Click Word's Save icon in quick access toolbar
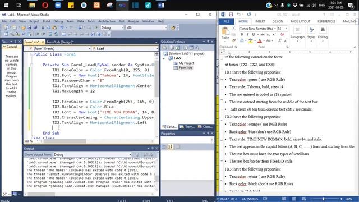Image resolution: width=359 pixels, height=202 pixels. [x=231, y=15]
